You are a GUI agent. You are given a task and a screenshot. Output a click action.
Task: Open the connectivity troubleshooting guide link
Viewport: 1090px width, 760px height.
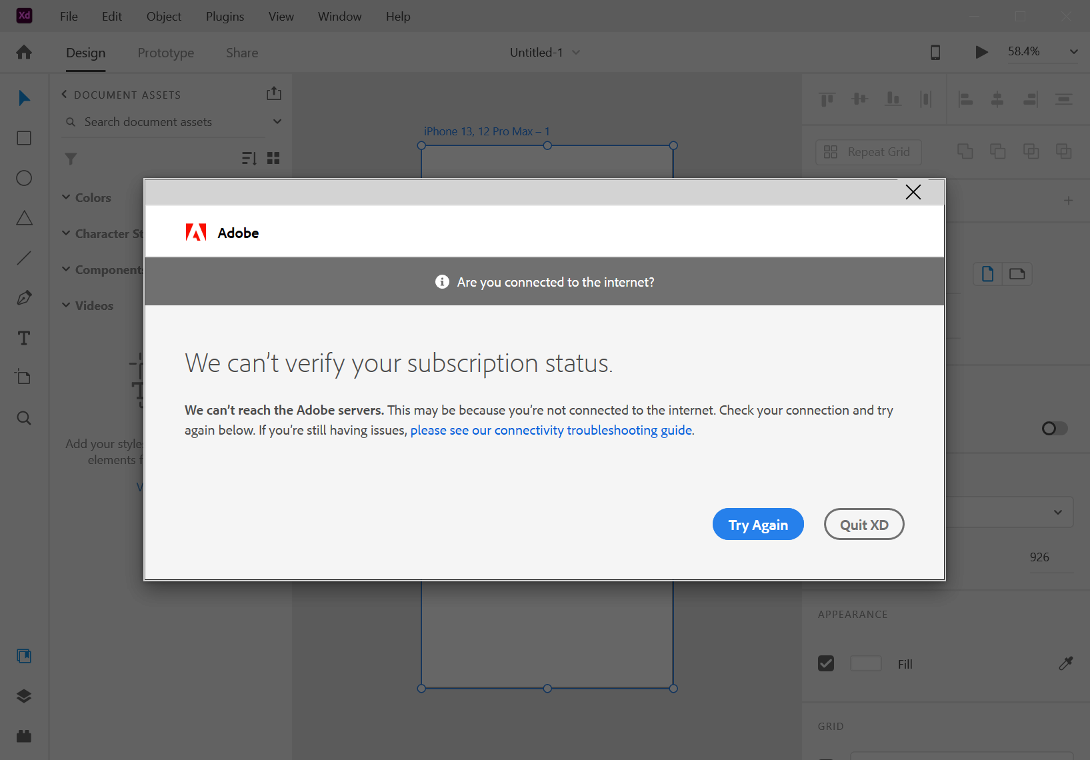click(551, 430)
